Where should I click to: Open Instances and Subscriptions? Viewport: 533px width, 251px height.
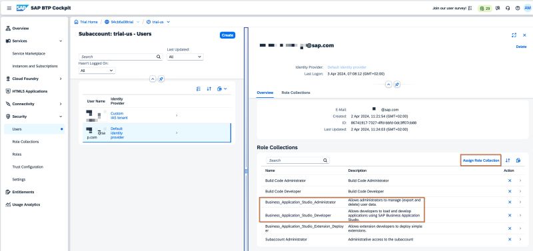pos(35,66)
